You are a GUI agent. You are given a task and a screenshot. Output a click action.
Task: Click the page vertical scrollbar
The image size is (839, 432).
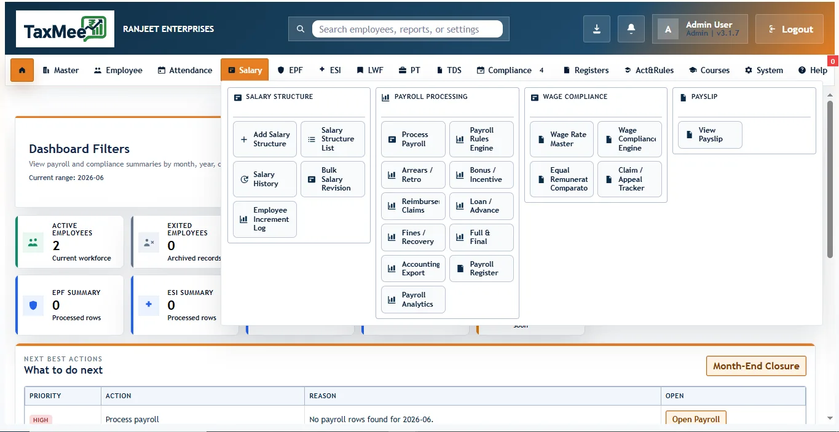(830, 178)
